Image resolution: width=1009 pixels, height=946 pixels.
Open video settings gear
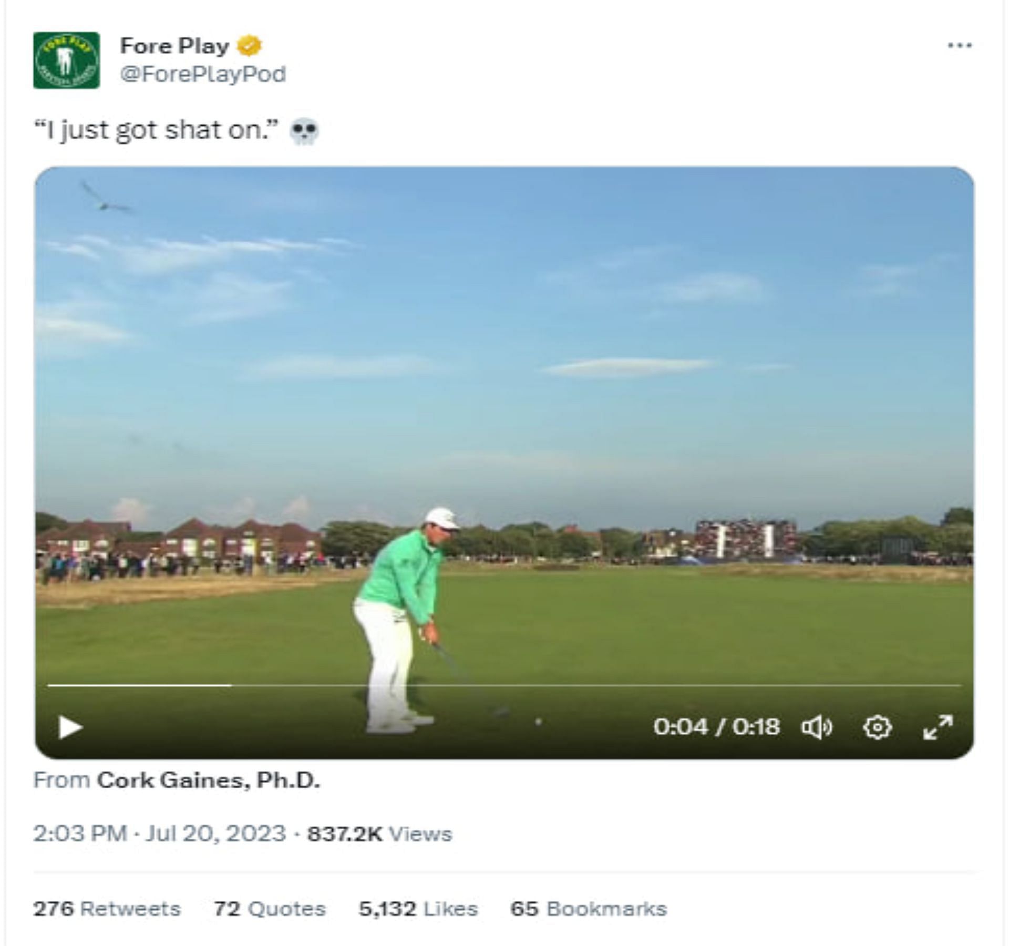click(x=877, y=728)
